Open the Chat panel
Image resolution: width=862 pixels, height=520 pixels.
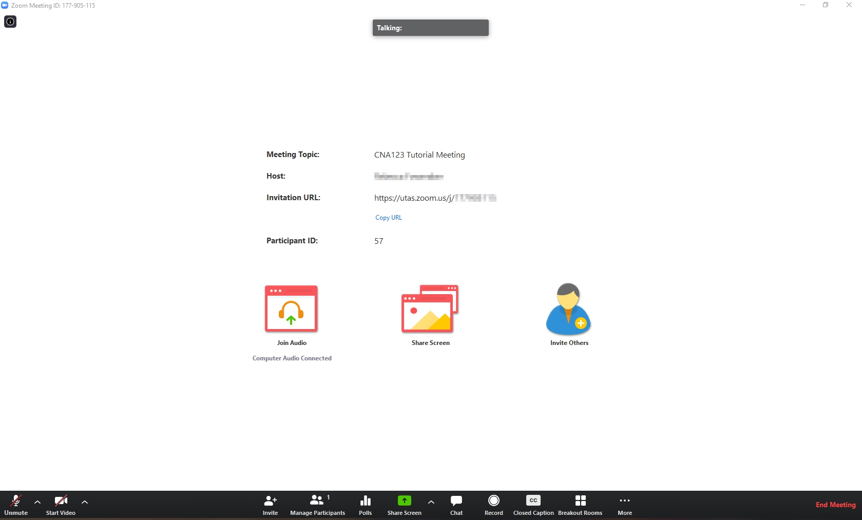pyautogui.click(x=456, y=505)
